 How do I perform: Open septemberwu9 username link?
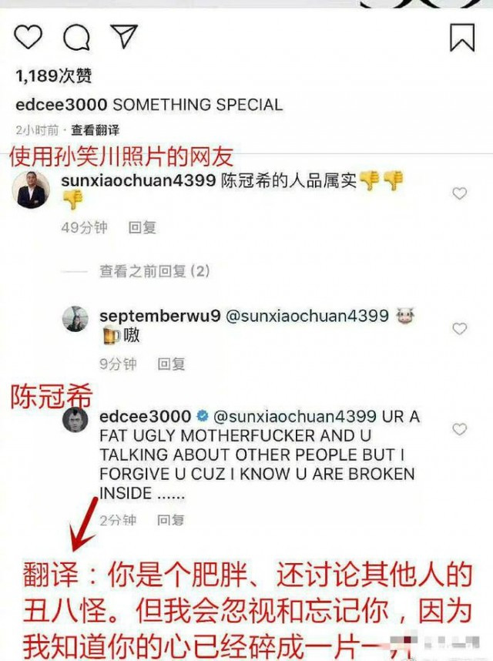160,316
